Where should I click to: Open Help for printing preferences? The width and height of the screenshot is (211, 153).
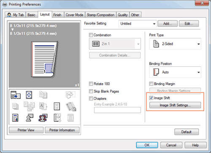(x=195, y=145)
